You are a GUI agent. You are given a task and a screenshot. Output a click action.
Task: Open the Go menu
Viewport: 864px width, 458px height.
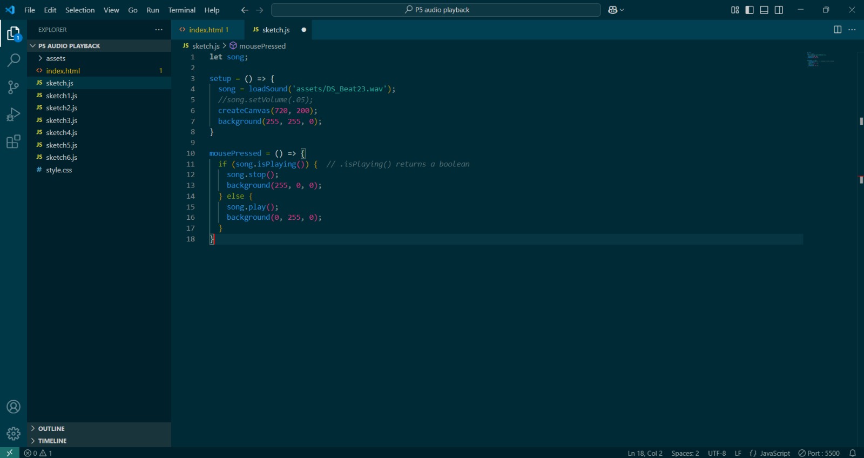tap(133, 10)
